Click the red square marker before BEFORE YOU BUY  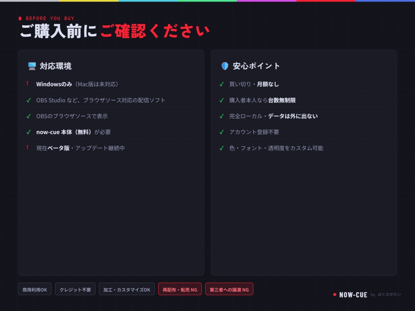(x=20, y=18)
